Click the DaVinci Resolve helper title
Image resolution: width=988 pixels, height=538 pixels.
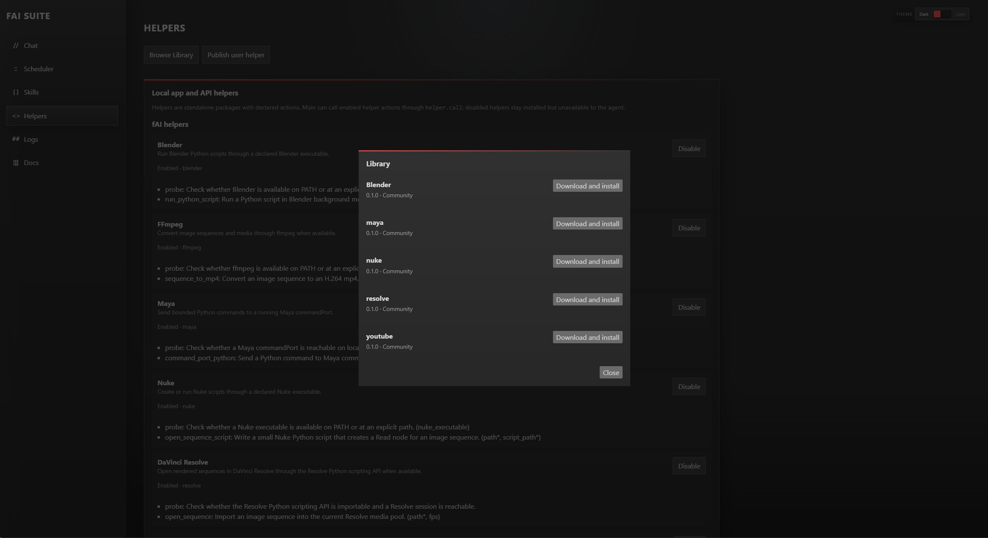click(183, 462)
